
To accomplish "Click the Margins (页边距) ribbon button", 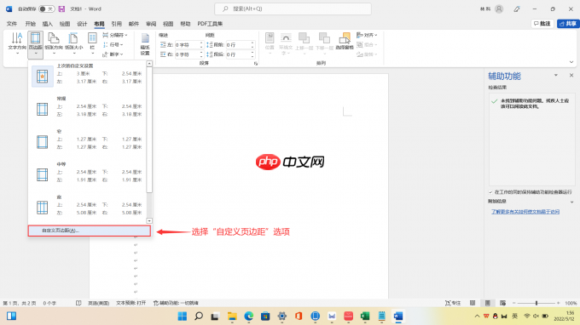I will point(36,44).
